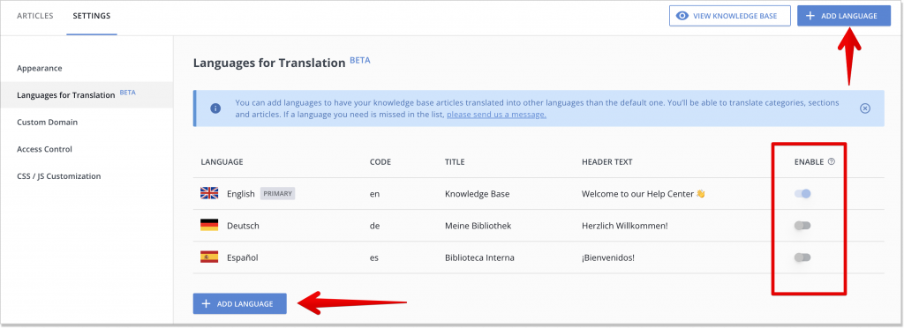Viewport: 904px width, 328px height.
Task: Open the Settings tab
Action: (x=92, y=16)
